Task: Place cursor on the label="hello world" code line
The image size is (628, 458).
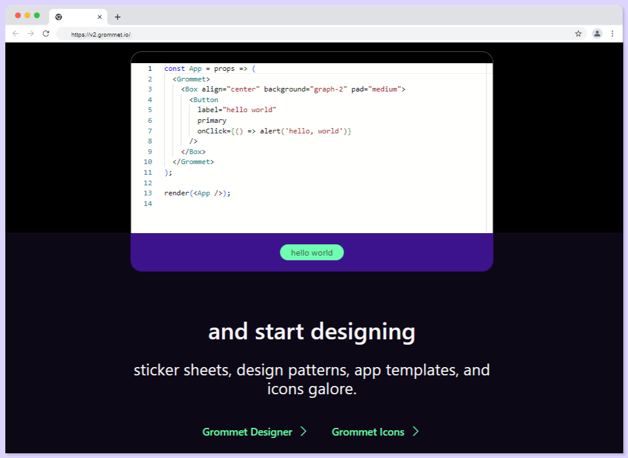Action: [x=237, y=110]
